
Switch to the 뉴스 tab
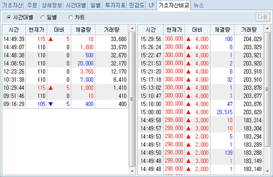click(199, 5)
